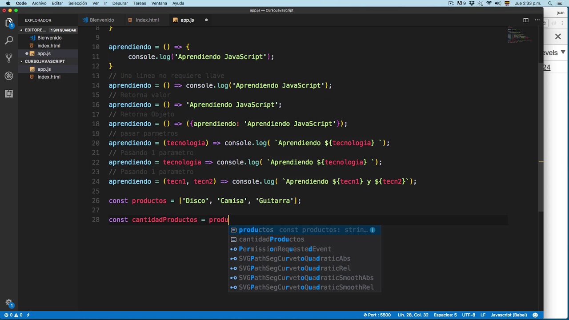This screenshot has width=569, height=320.
Task: Open the Code application menu
Action: pos(21,3)
